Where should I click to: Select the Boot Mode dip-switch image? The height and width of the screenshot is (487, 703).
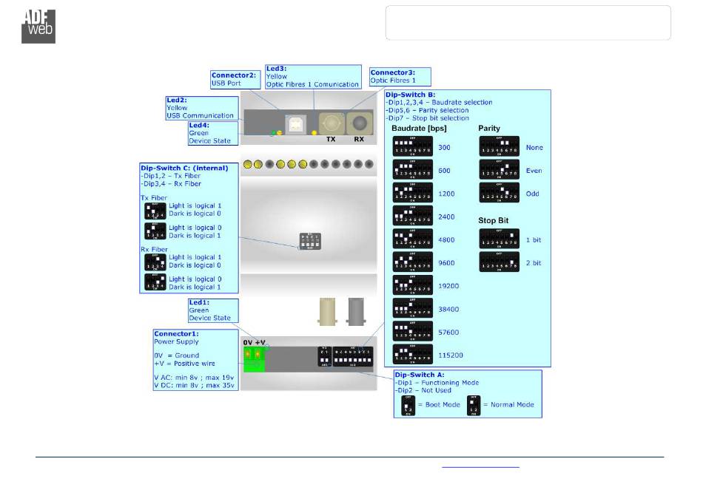pyautogui.click(x=408, y=405)
